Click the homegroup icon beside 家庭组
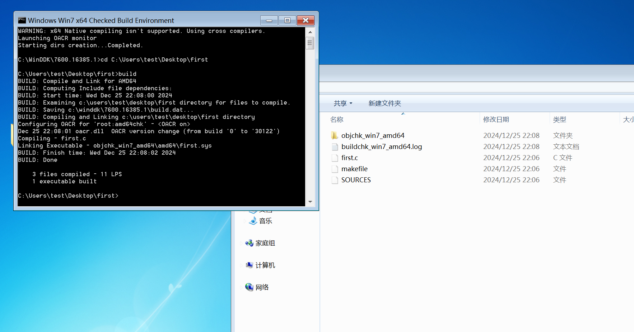 [x=250, y=243]
